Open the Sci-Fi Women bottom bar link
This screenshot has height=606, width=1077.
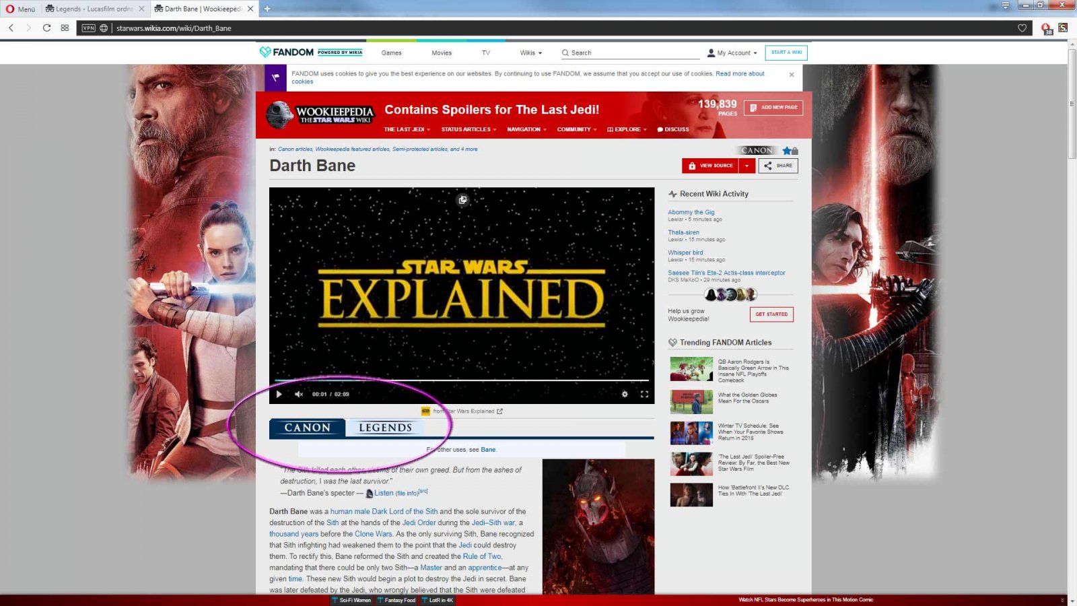(x=351, y=600)
